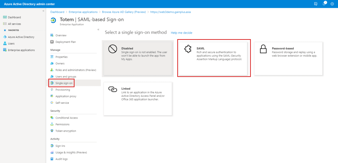
Task: Click the Permissions hierarchy icon
Action: tap(52, 124)
